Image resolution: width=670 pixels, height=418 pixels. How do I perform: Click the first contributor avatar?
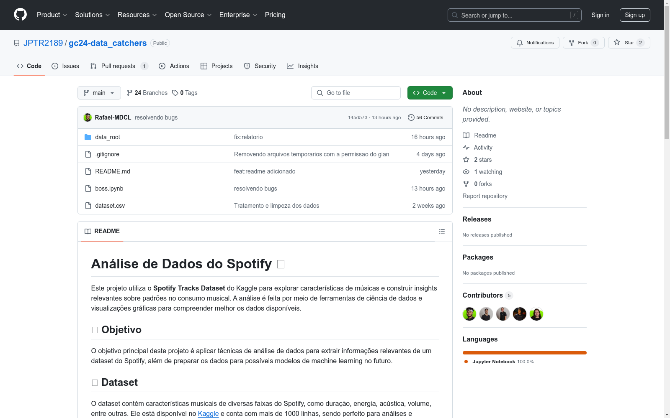click(469, 314)
